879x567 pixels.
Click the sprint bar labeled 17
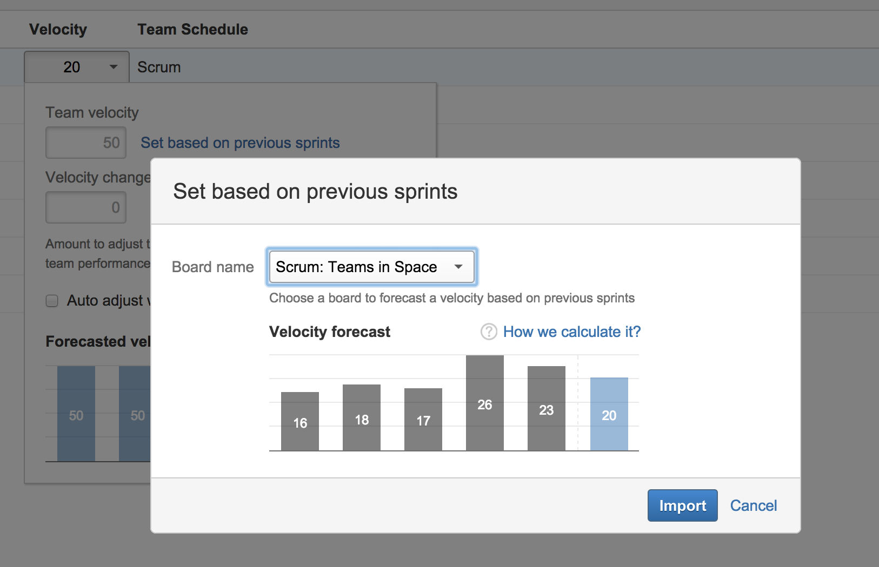coord(423,419)
